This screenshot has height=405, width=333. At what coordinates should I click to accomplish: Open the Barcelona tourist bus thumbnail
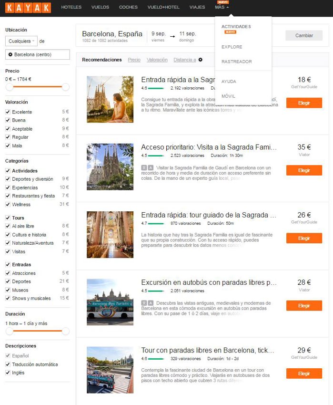click(x=110, y=302)
